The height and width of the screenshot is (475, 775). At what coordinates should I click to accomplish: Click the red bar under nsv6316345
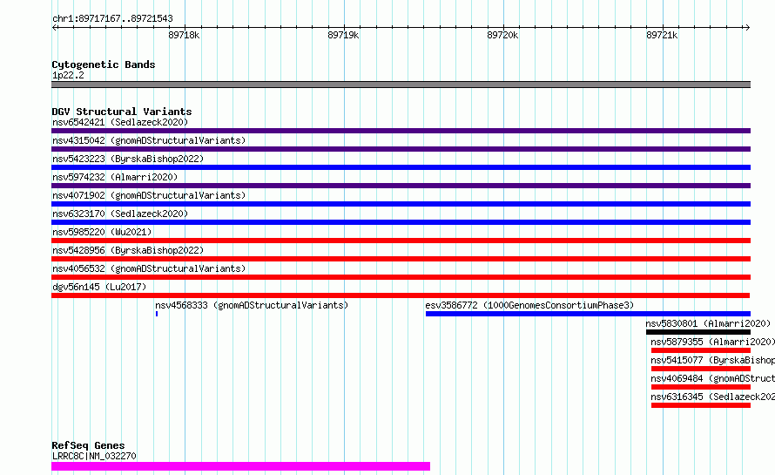701,405
